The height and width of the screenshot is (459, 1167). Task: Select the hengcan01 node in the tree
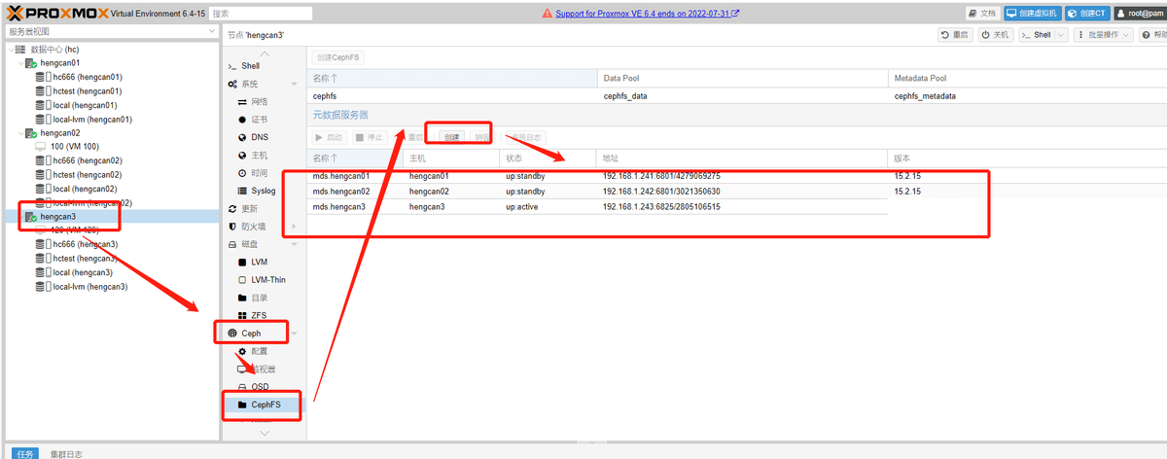[x=60, y=62]
